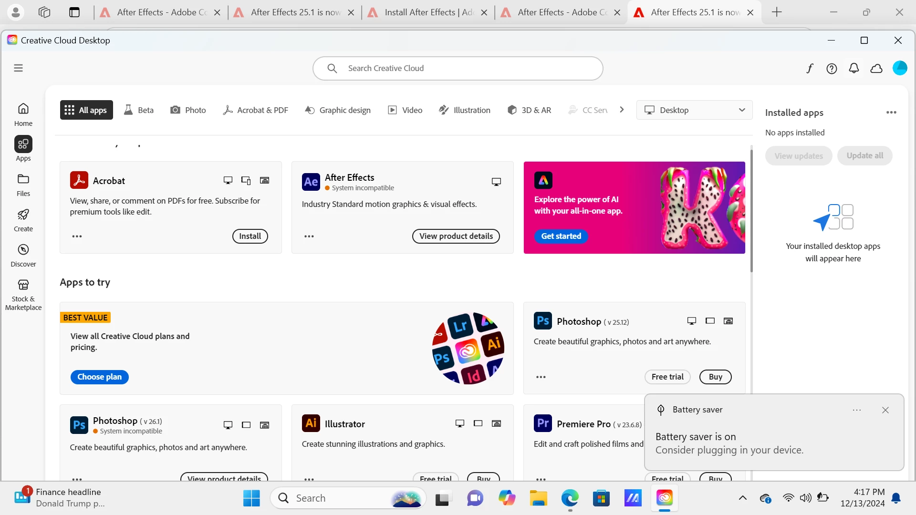
Task: Check cloud sync status icon
Action: click(876, 69)
